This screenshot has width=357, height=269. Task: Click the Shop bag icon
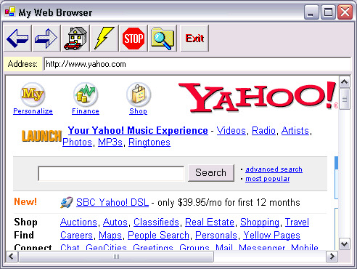coord(139,95)
